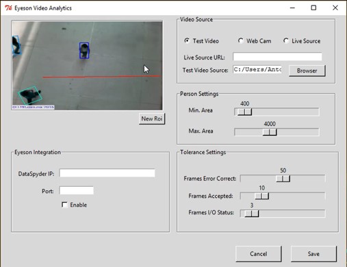Select the Web Cam radio button
Screen dimensions: 347x267
coord(240,41)
